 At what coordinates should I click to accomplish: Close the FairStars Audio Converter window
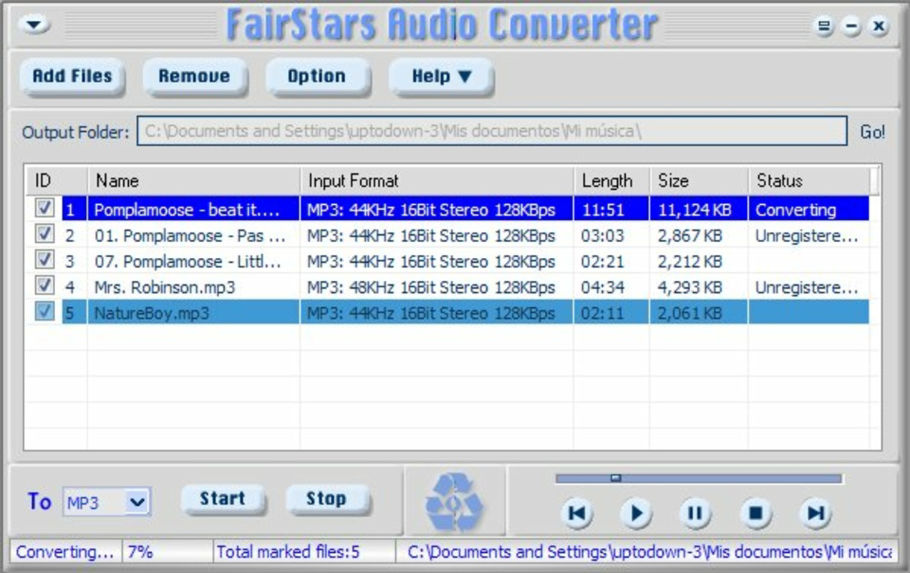[x=878, y=27]
